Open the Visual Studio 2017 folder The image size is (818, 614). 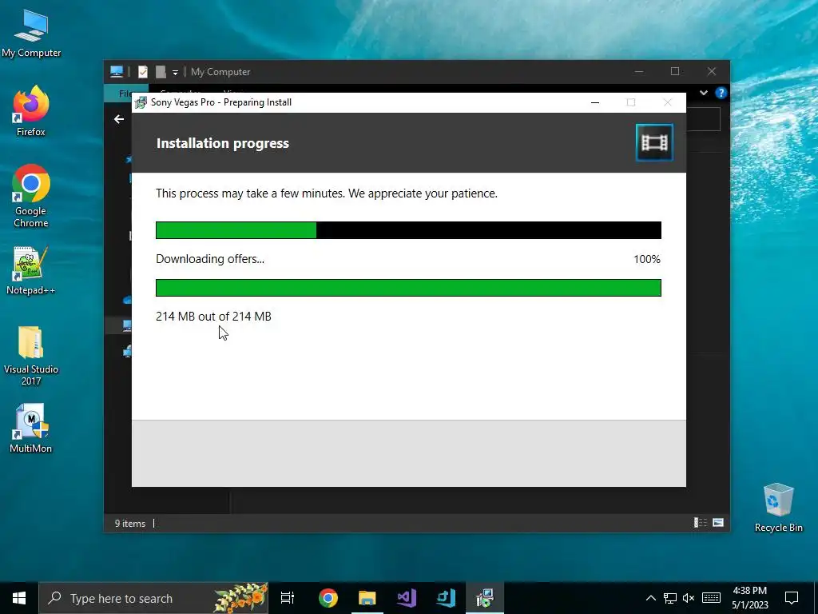(31, 356)
